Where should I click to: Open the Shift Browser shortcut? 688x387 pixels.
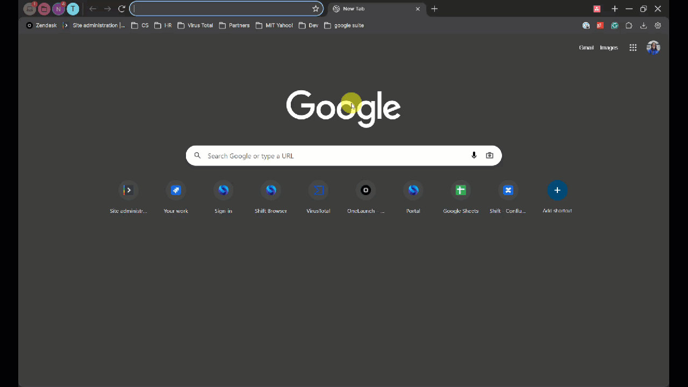[271, 197]
